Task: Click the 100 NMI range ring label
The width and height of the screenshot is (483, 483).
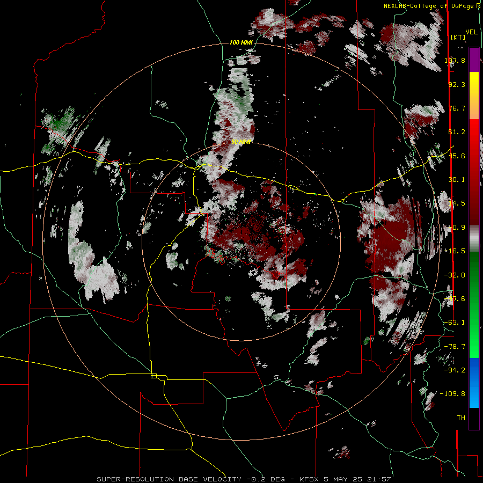Action: click(241, 42)
